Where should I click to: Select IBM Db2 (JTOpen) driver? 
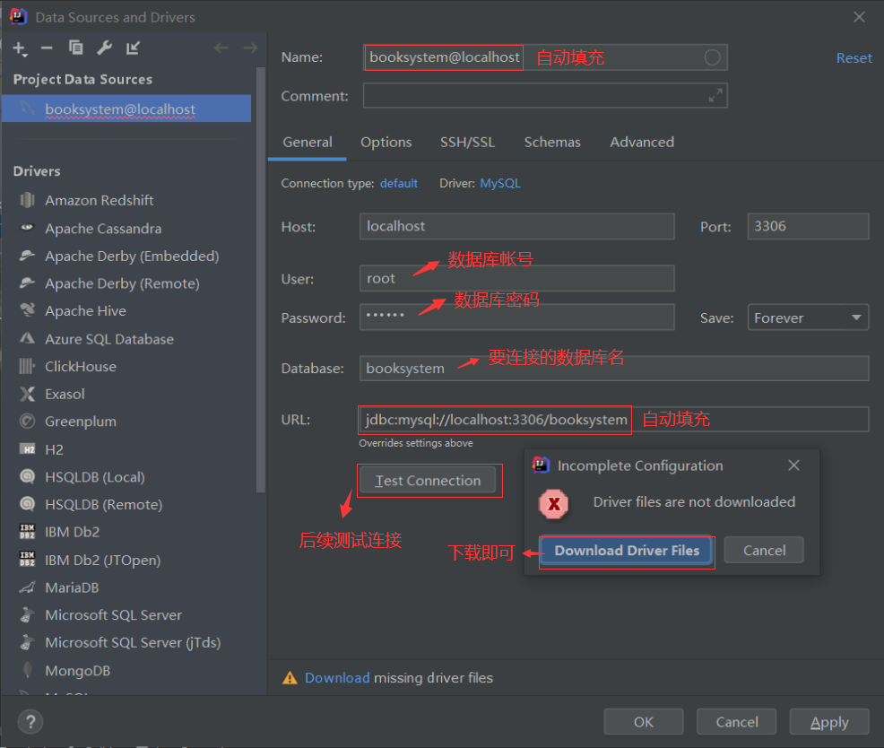click(x=102, y=561)
